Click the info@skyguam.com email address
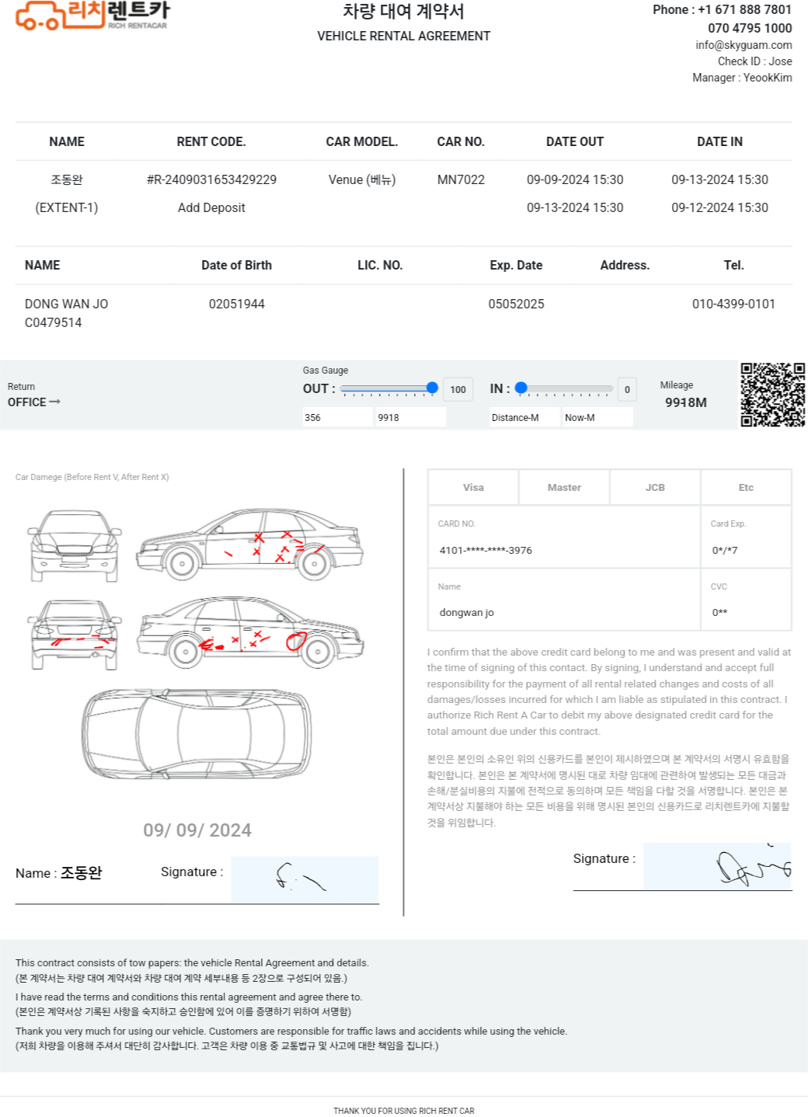This screenshot has width=808, height=1117. [x=744, y=45]
